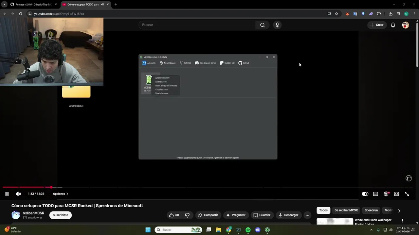Screen dimensions: 419x235
Task: Open the Chrome three-dot menu
Action: [x=414, y=14]
